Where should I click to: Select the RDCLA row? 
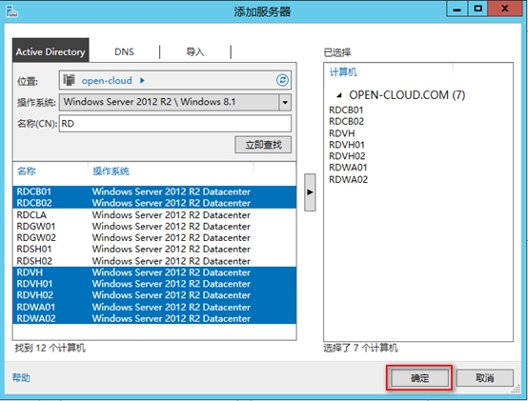tap(154, 214)
